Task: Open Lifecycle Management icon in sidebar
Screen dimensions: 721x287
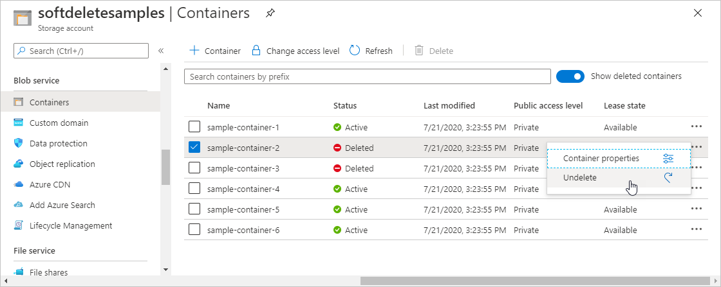Action: pyautogui.click(x=18, y=225)
